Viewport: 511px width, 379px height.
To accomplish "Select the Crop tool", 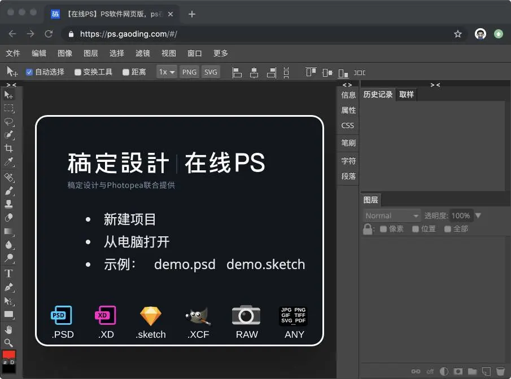I will (x=9, y=148).
